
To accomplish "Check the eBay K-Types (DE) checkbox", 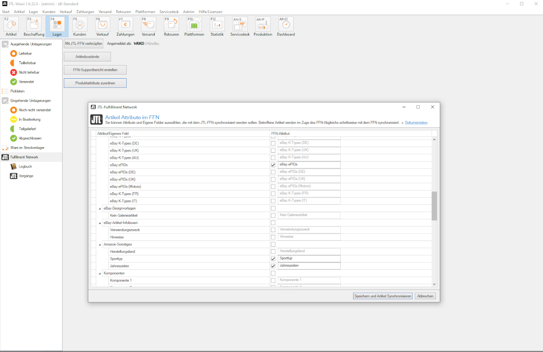I will click(x=273, y=144).
